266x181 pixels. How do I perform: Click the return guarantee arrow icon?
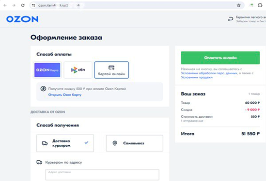[x=231, y=19]
